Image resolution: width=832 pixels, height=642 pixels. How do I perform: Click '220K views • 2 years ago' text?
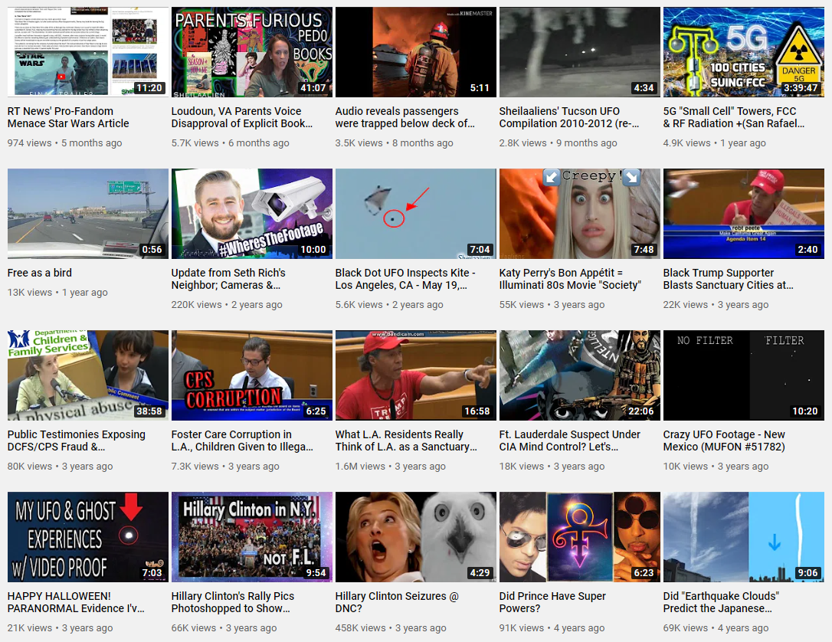(227, 305)
